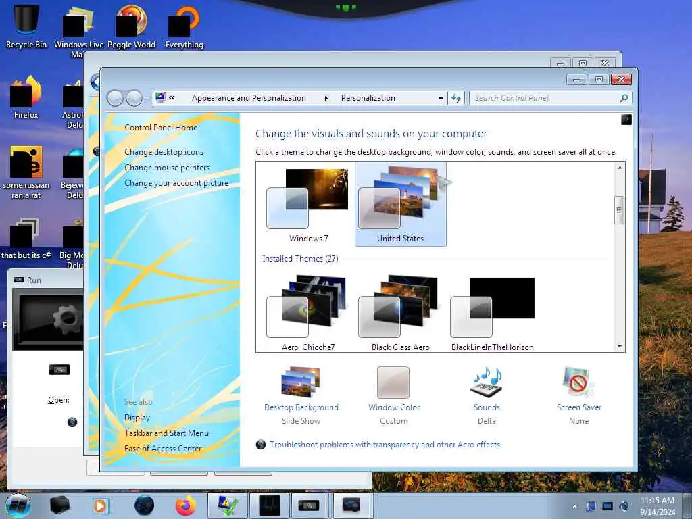Expand the breadcrumb double-chevron overflow
Viewport: 692px width, 519px height.
tap(172, 98)
